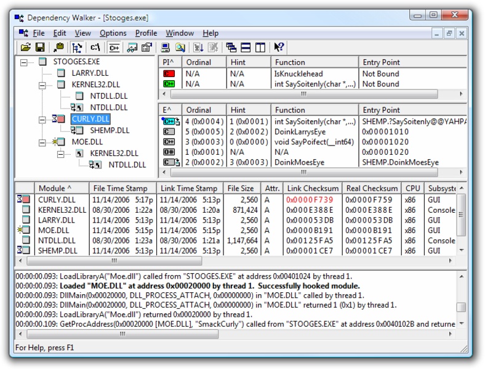The height and width of the screenshot is (370, 485).
Task: Click the Configure Search Order magnifier icon
Action: point(180,47)
